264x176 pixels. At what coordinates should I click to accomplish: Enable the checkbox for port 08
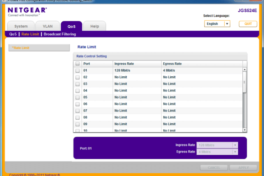78,117
